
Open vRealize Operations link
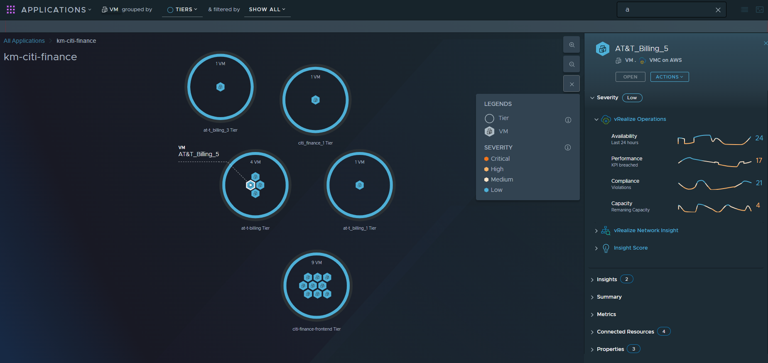point(640,119)
